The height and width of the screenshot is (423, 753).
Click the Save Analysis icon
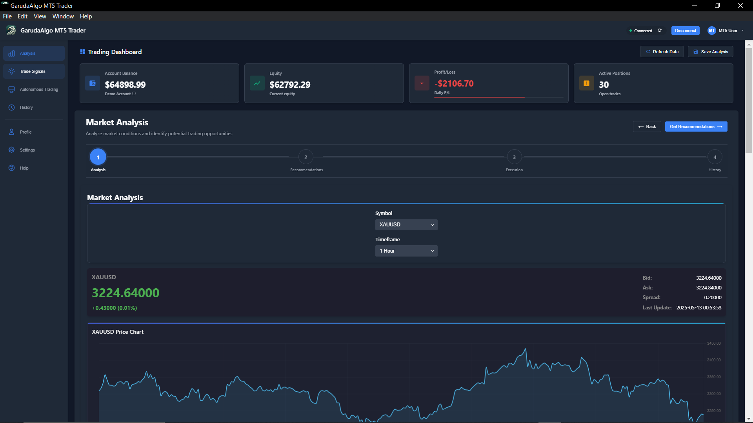[x=695, y=51]
